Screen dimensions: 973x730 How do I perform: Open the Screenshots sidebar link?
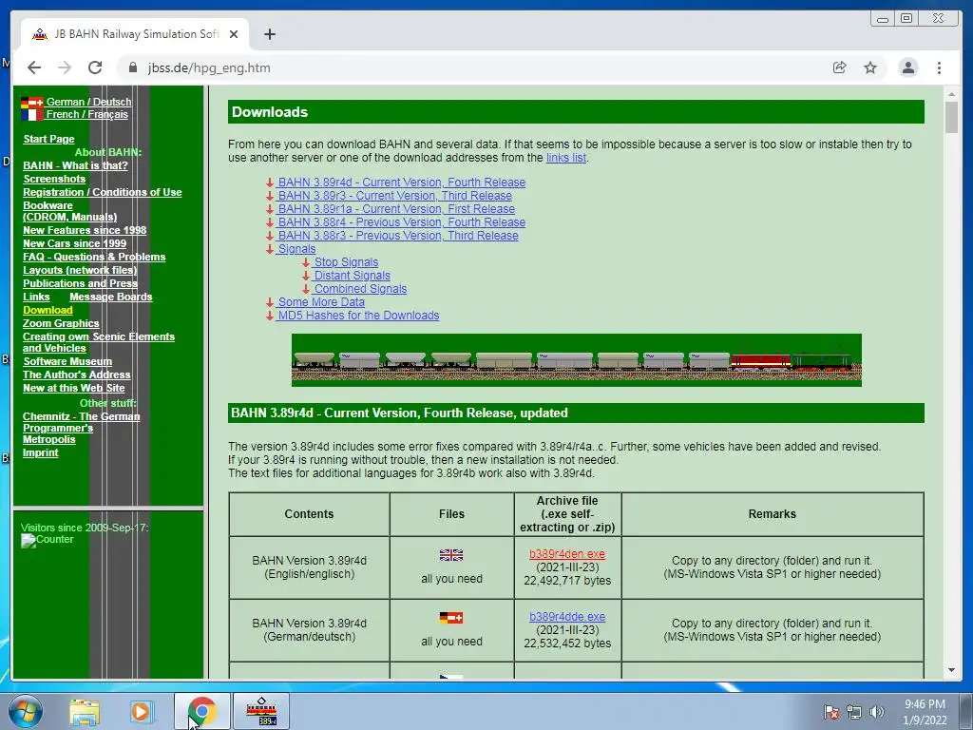coord(54,179)
